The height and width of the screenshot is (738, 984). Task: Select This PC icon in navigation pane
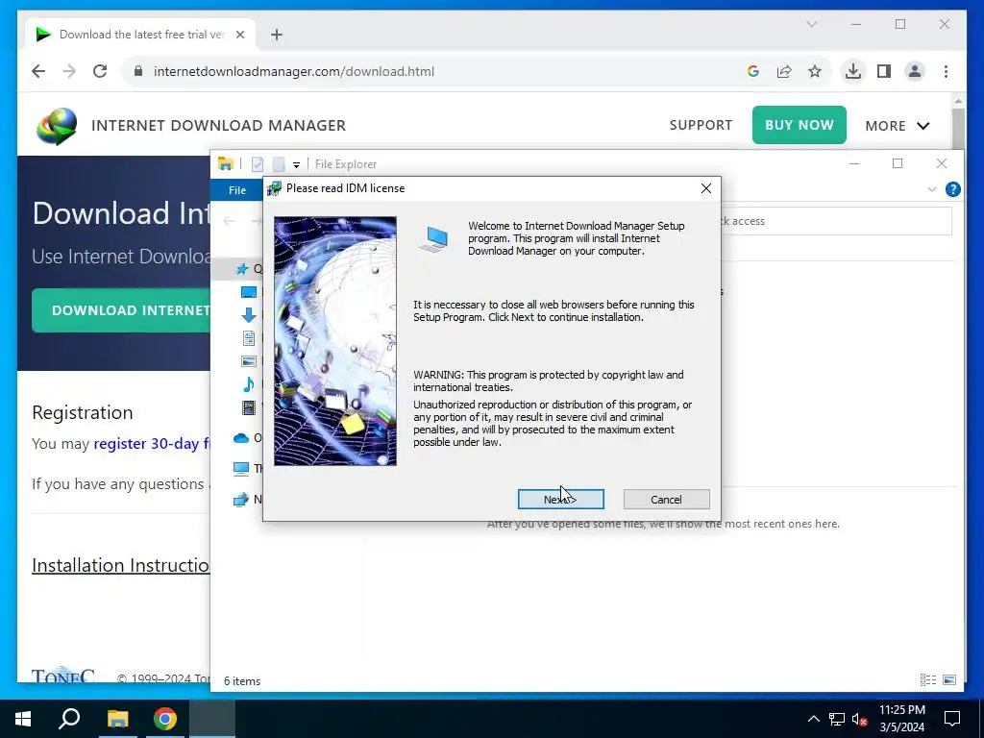click(241, 468)
